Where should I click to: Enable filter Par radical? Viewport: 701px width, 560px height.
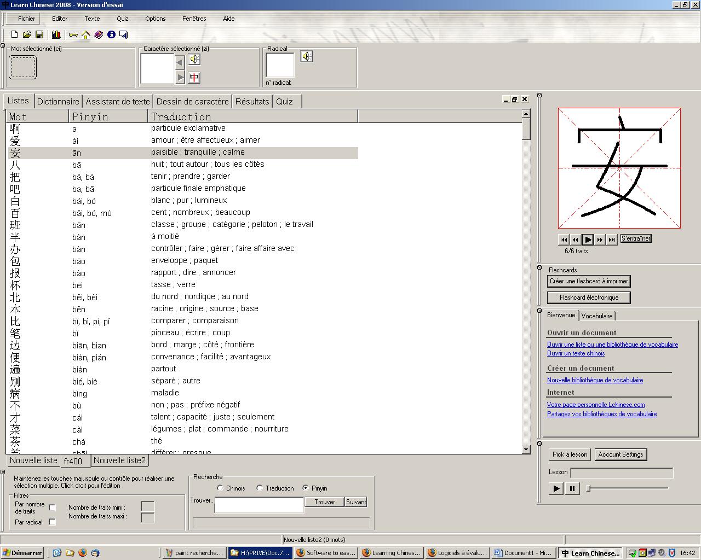click(x=52, y=522)
